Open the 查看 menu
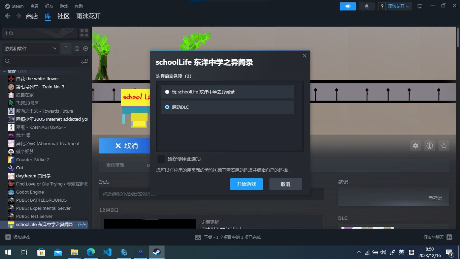 [x=34, y=6]
